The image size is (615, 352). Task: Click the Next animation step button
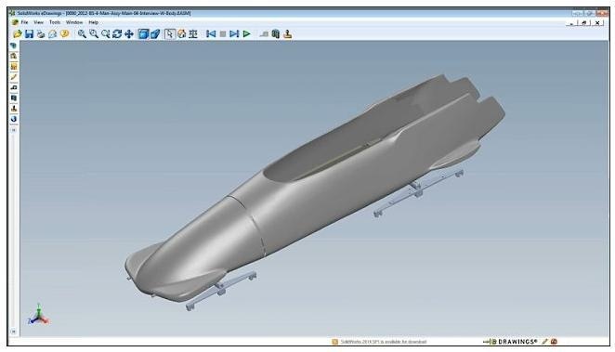point(234,34)
